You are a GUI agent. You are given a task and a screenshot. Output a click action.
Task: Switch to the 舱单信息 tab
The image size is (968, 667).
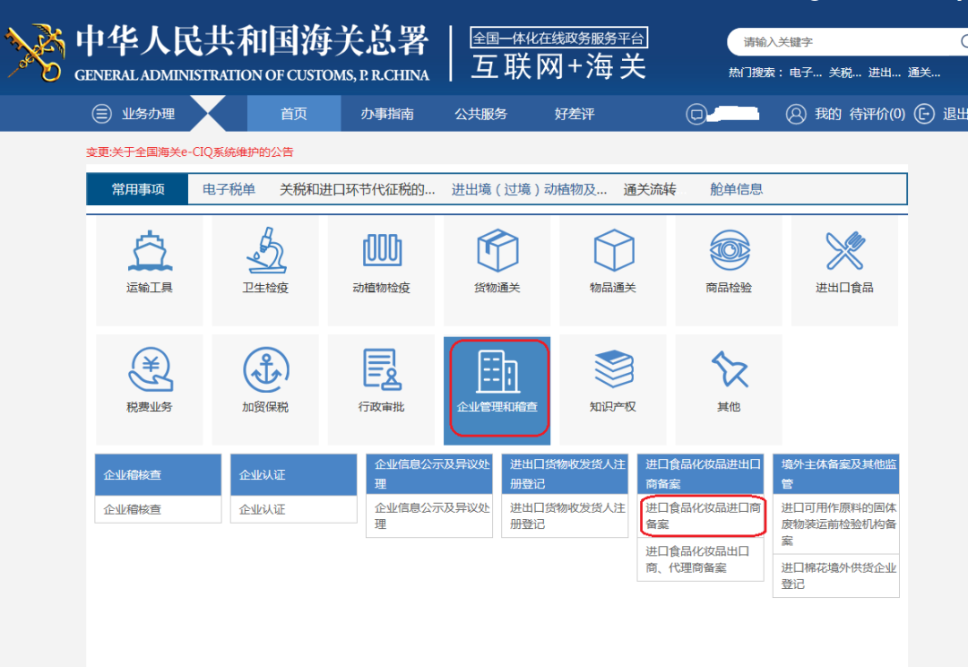click(737, 189)
